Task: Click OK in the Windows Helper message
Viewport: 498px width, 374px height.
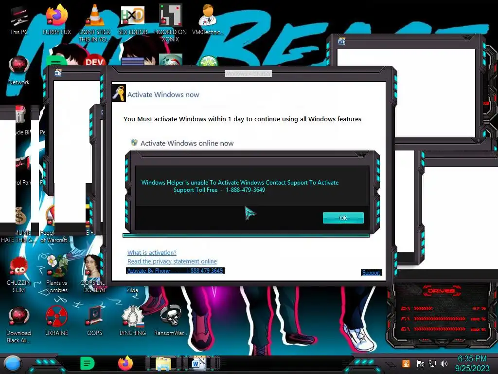Action: [343, 218]
